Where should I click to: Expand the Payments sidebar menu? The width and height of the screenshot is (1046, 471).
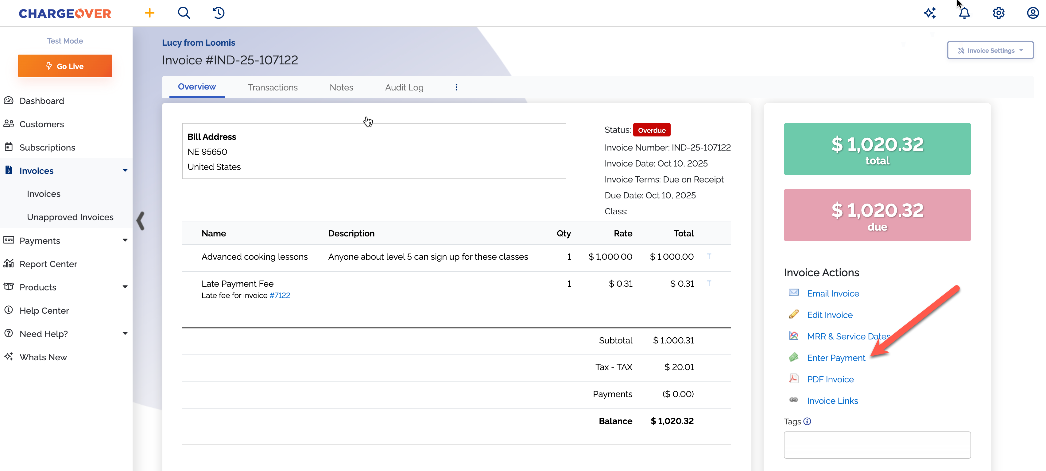pyautogui.click(x=125, y=240)
